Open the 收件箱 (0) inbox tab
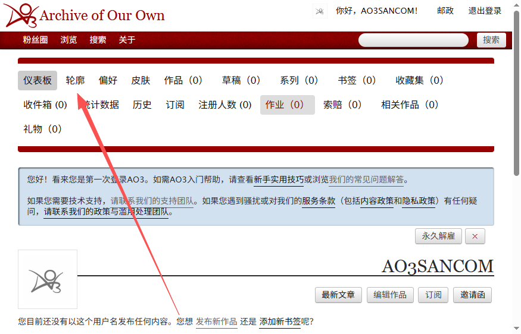The image size is (521, 334). [45, 105]
